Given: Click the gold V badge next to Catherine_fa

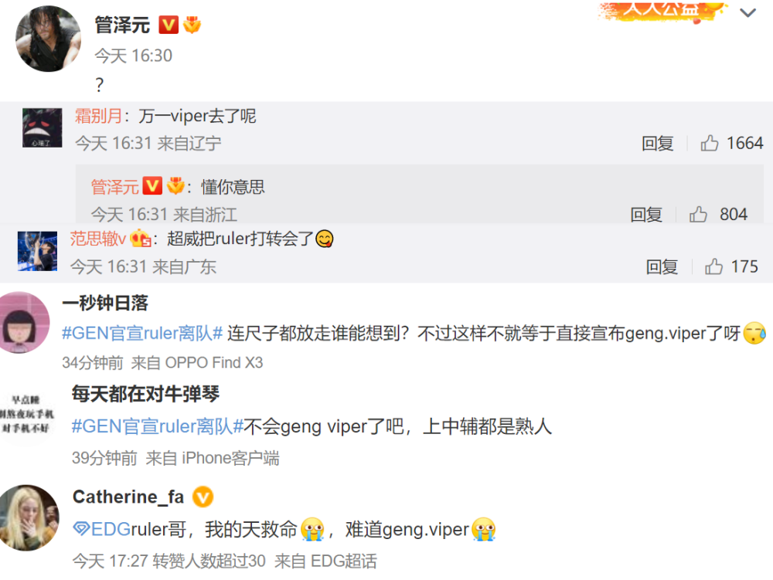Looking at the screenshot, I should (203, 497).
